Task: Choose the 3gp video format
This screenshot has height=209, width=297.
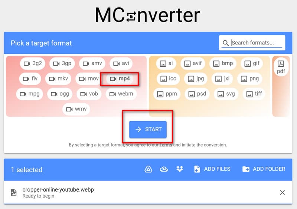Action: pyautogui.click(x=62, y=63)
